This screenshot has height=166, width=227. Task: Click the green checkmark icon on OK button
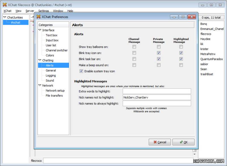[x=180, y=142]
